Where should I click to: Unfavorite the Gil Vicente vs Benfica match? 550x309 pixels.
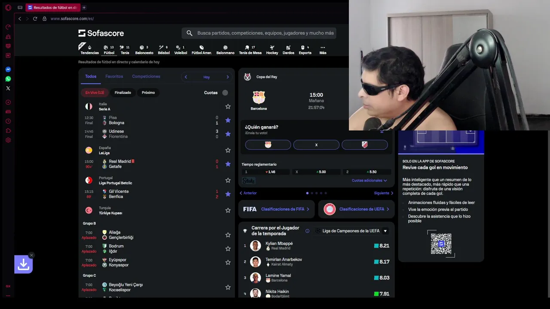point(228,194)
